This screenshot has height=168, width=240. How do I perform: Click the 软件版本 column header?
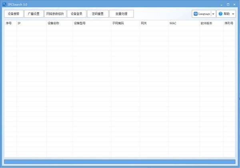tap(211, 23)
